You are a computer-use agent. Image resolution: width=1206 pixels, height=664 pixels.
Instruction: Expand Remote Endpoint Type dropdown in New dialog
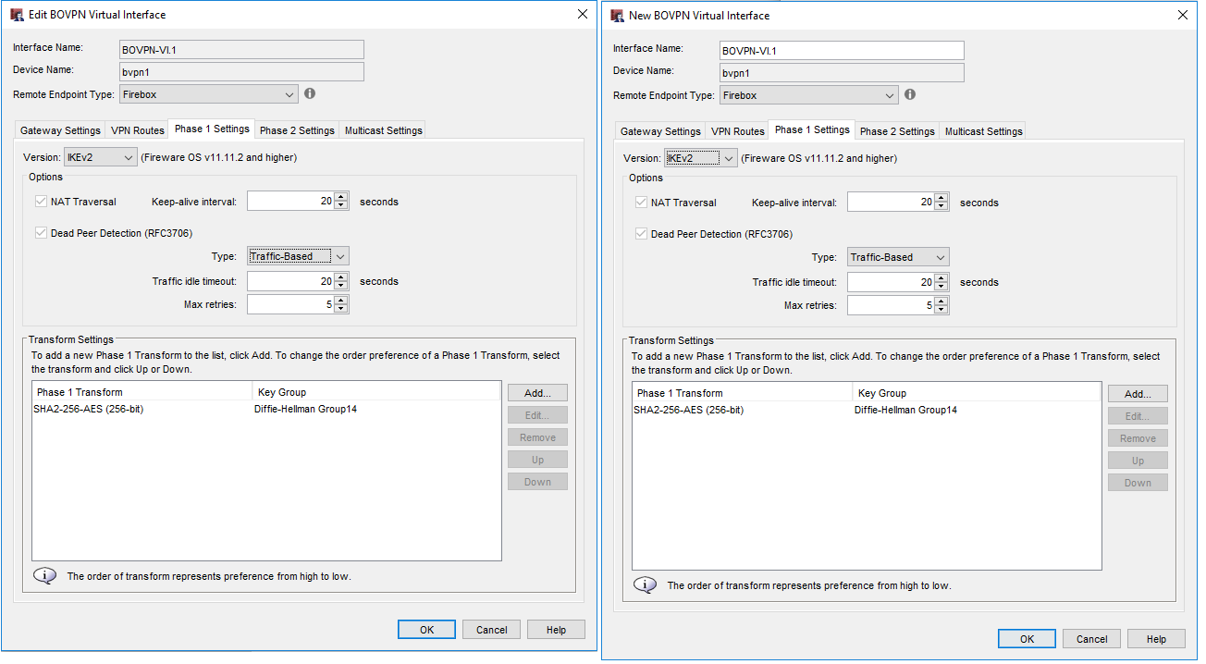808,95
